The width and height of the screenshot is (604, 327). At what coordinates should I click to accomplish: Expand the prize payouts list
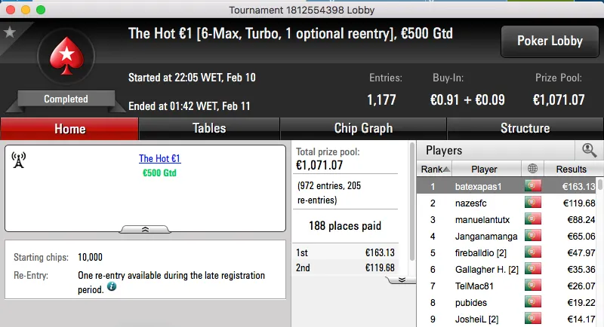[402, 279]
